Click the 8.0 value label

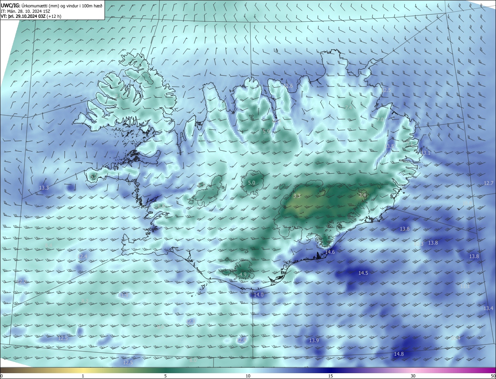tap(193, 360)
